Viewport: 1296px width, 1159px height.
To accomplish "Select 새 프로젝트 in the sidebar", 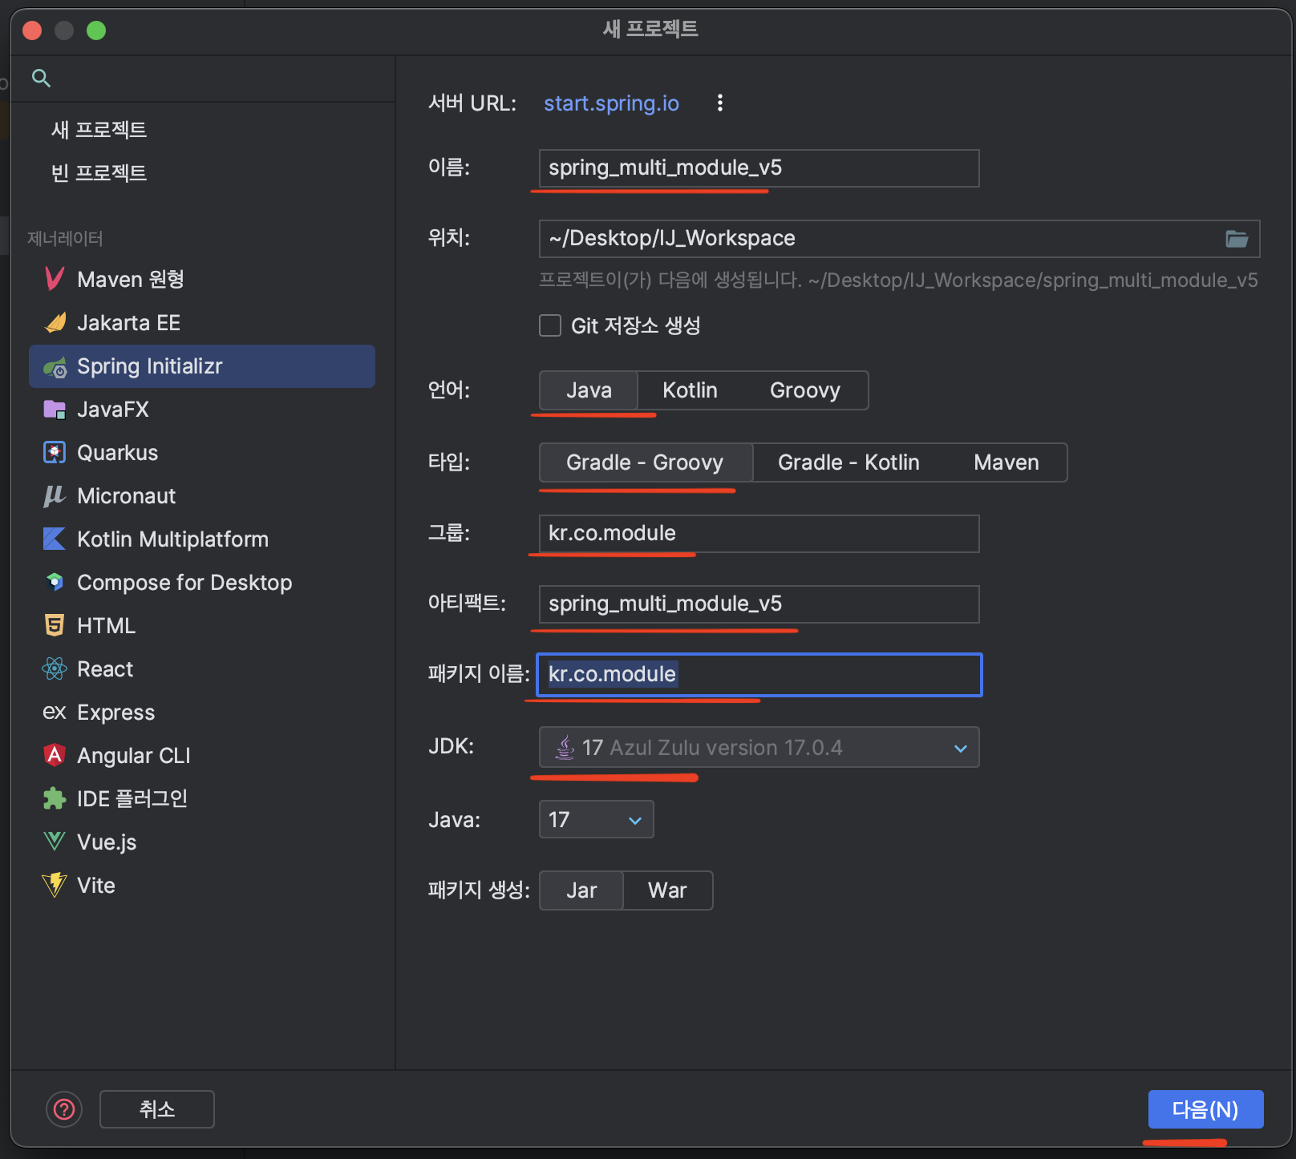I will coord(99,129).
